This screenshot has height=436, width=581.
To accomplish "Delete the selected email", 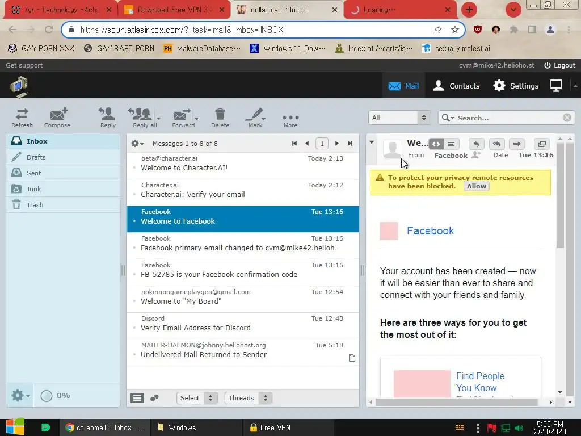I will [x=220, y=117].
